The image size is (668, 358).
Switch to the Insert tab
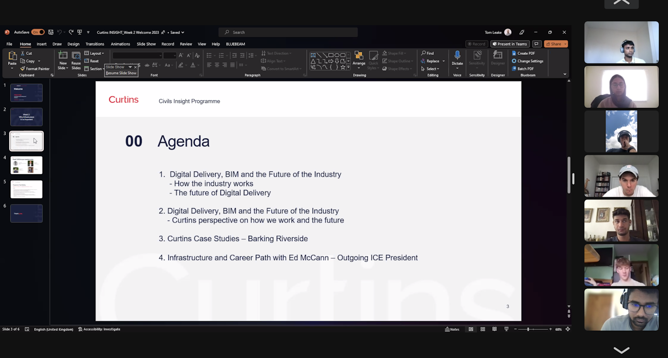tap(42, 44)
